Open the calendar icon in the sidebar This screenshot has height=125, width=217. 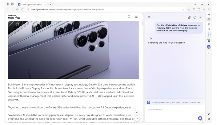click(209, 41)
